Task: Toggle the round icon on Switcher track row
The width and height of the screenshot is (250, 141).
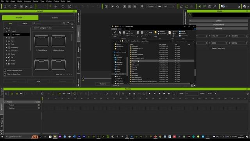Action: (x=39, y=108)
